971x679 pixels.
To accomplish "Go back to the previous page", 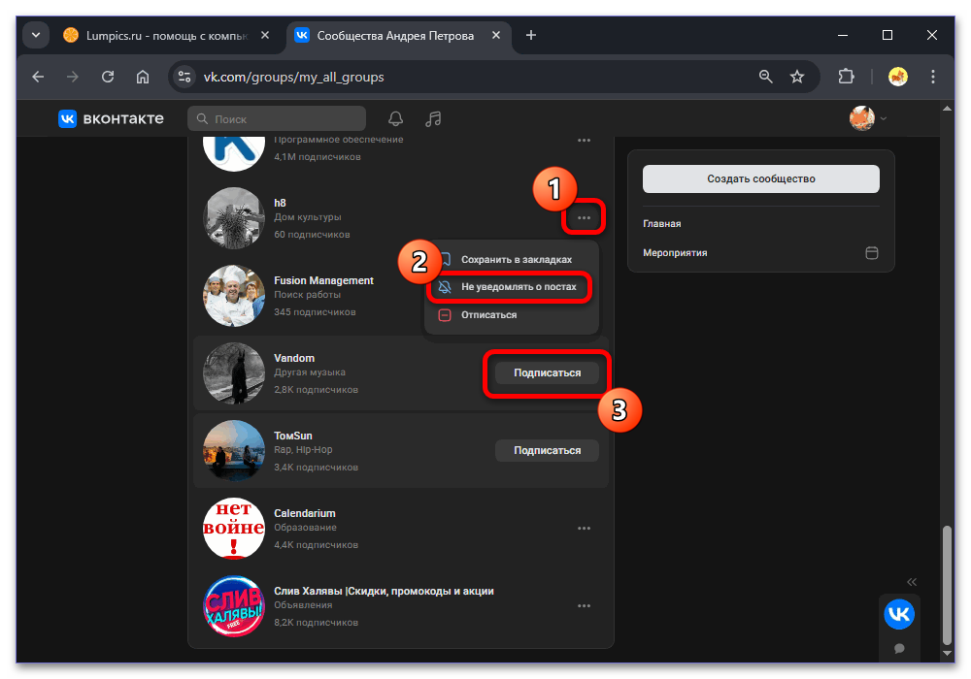I will [39, 77].
